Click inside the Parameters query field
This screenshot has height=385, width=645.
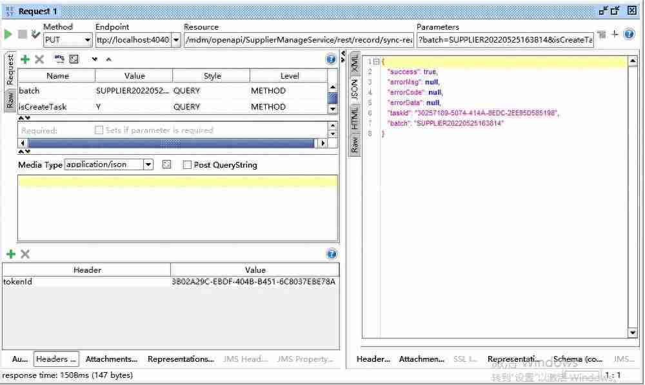[505, 40]
